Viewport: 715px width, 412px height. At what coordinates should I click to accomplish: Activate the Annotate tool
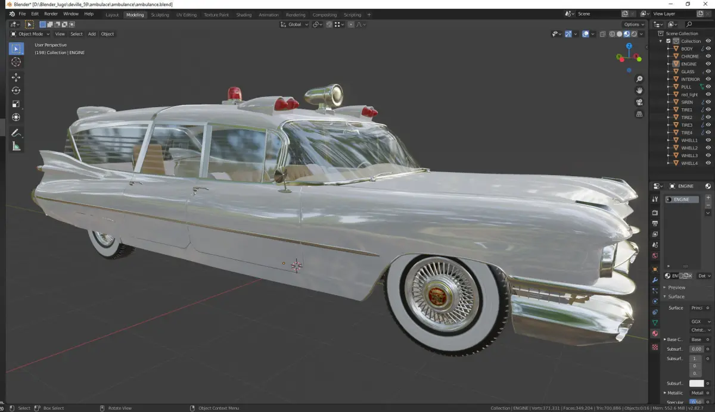pos(16,133)
